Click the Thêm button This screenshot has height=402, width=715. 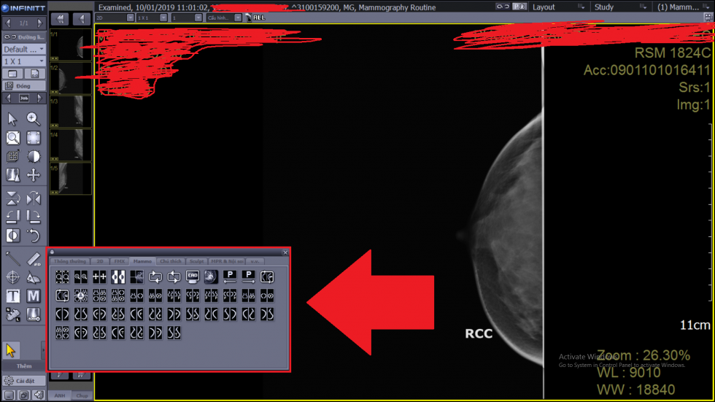[x=24, y=366]
